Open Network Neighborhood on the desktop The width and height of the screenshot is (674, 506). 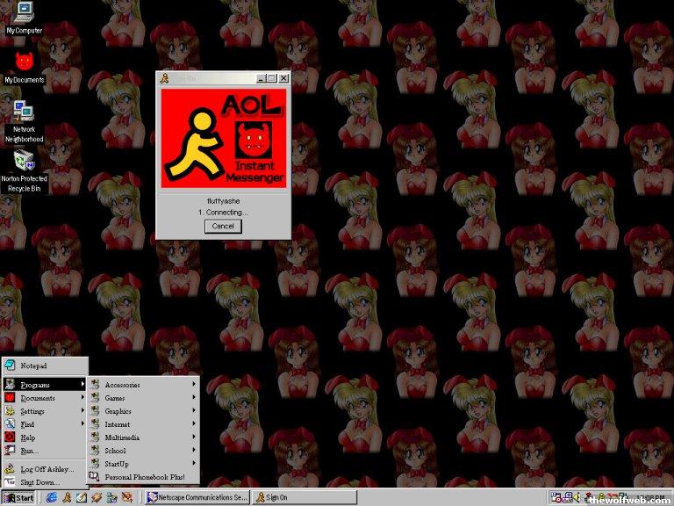coord(24,112)
